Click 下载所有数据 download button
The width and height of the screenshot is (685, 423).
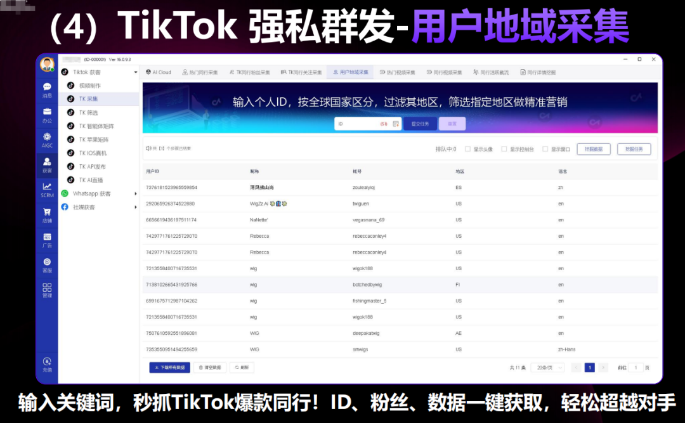[x=169, y=368]
